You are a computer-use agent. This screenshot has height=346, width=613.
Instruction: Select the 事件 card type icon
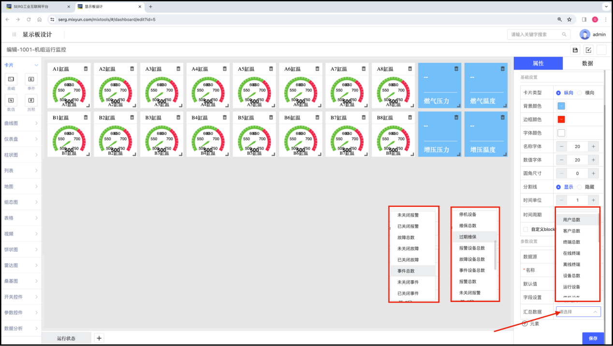pos(31,79)
